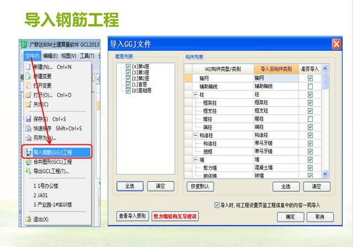The height and width of the screenshot is (247, 353).
Task: Click 清空 under component list
Action: (x=317, y=186)
